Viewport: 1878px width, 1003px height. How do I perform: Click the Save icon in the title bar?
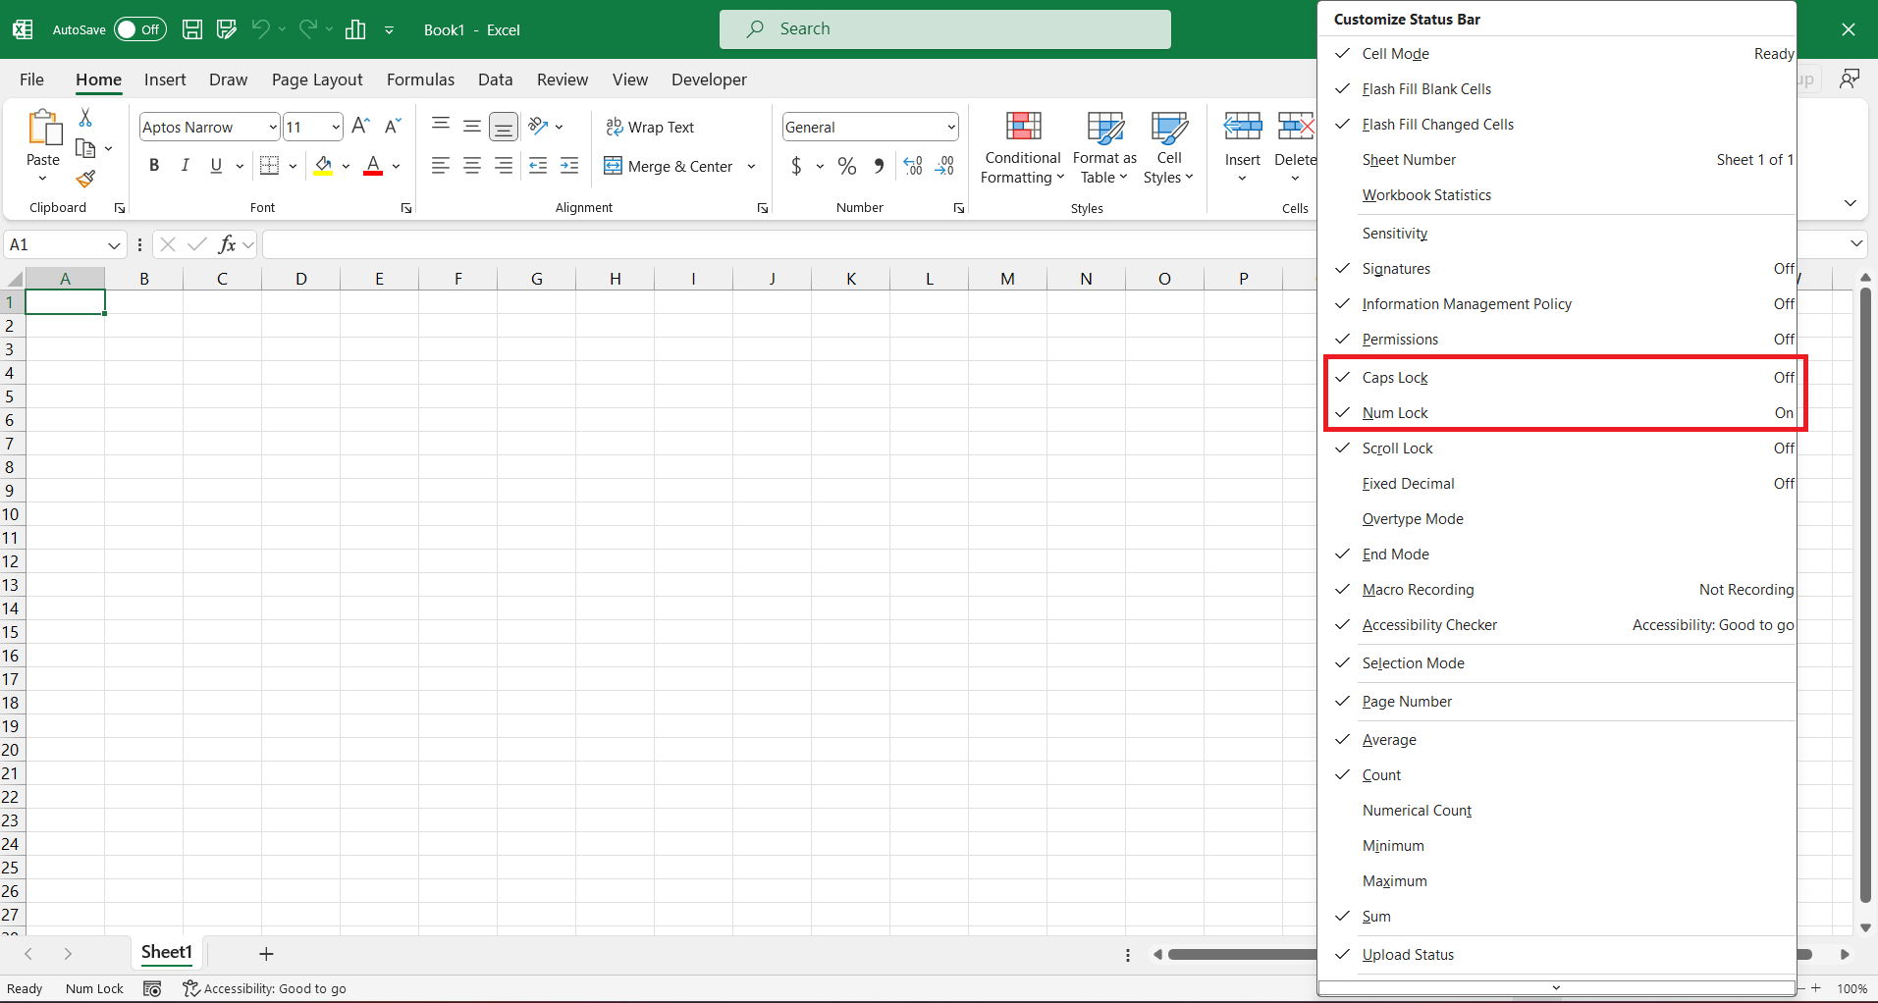pos(192,29)
